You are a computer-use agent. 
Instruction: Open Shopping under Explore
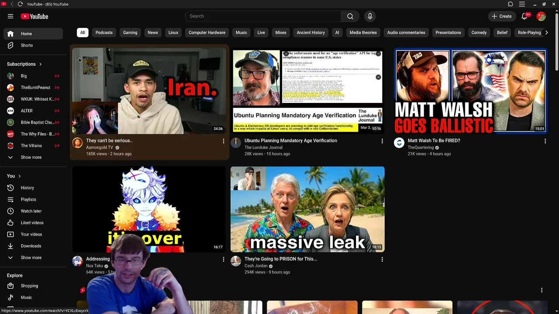33,286
